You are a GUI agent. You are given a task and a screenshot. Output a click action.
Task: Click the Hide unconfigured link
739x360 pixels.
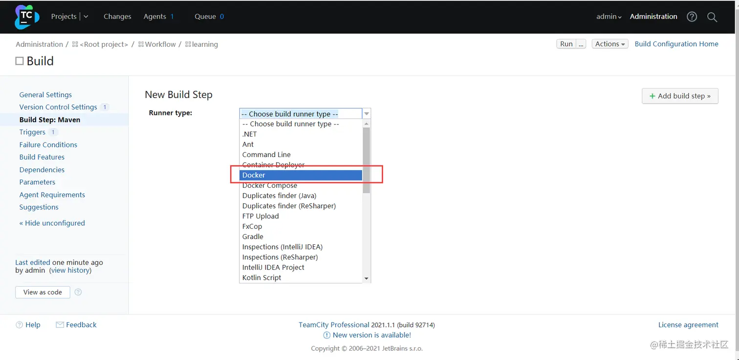[52, 223]
